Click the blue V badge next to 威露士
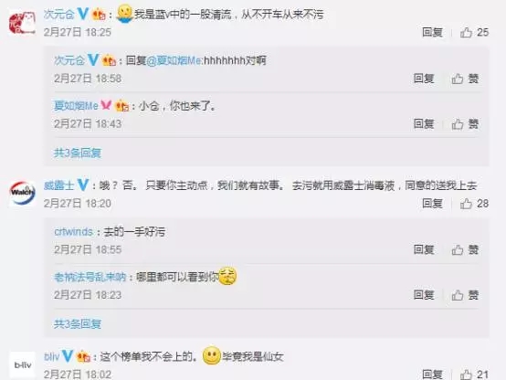 [x=83, y=185]
